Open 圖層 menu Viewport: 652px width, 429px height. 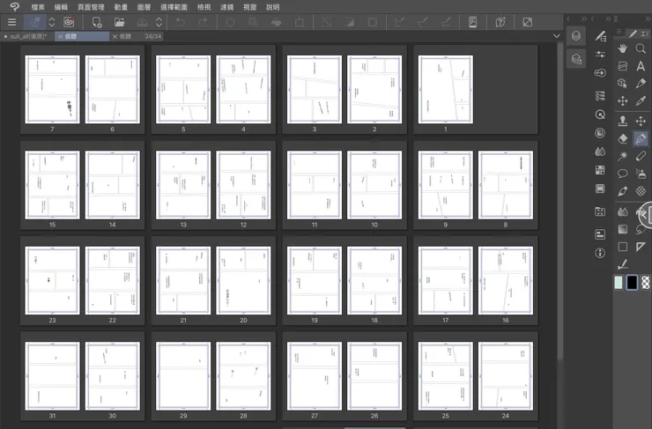144,7
